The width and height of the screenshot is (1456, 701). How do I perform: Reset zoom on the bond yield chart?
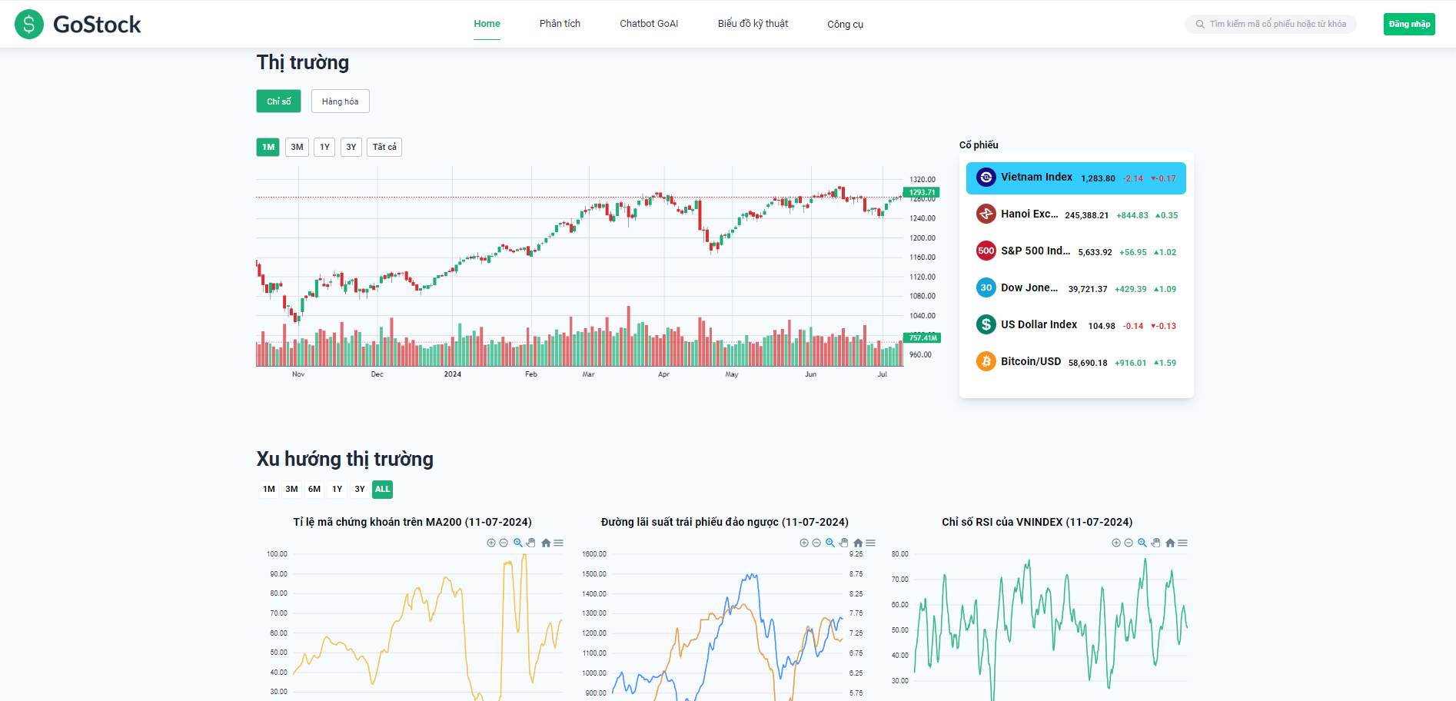tap(858, 543)
